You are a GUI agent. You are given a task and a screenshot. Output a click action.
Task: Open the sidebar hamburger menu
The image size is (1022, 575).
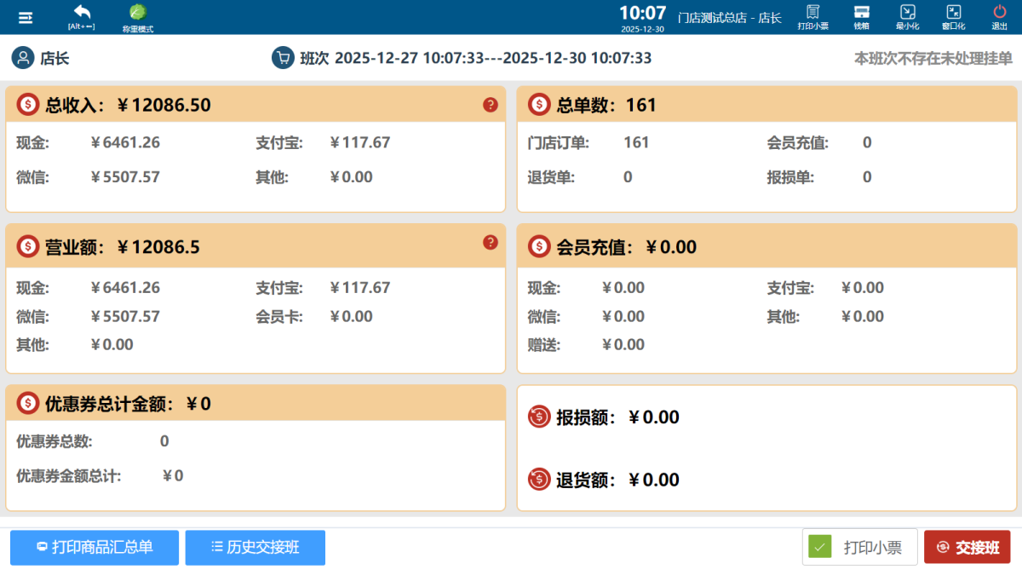25,16
